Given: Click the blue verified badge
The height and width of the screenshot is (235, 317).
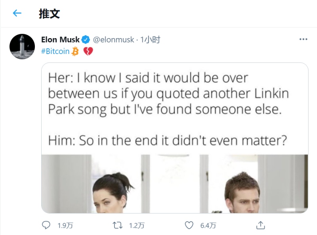Looking at the screenshot, I should click(x=86, y=40).
